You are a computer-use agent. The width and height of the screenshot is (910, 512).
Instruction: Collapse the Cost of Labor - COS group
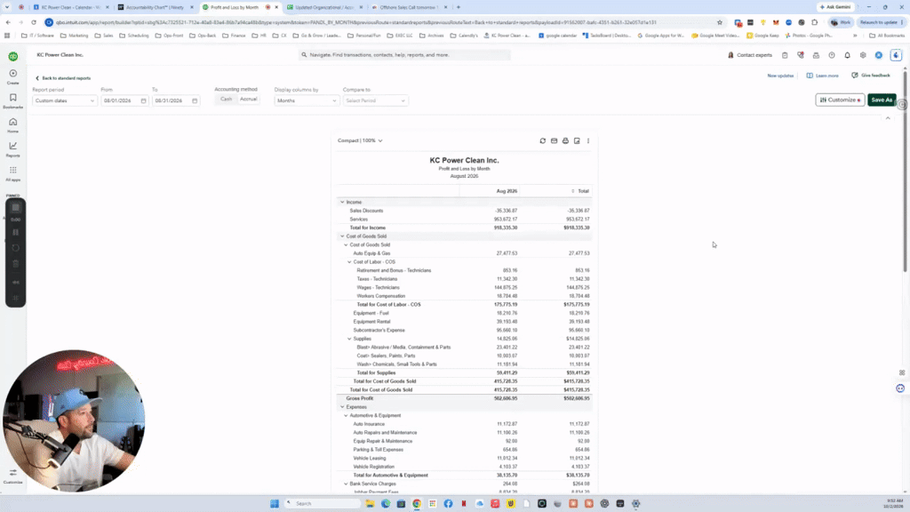pyautogui.click(x=349, y=262)
